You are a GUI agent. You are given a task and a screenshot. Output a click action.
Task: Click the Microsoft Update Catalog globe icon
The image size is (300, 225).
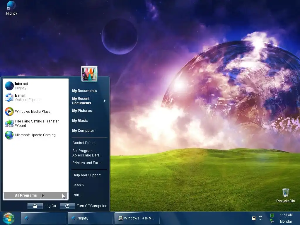[x=9, y=135]
